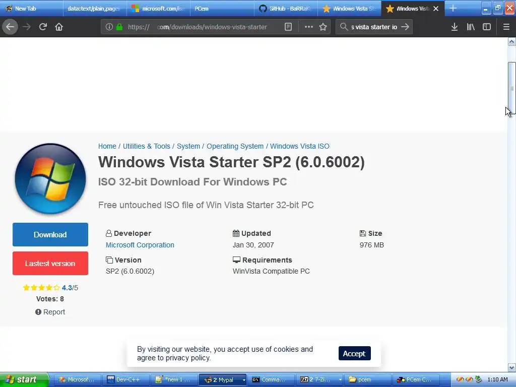
Task: Expand the 2 7-Zip taskbar group
Action: [x=319, y=380]
